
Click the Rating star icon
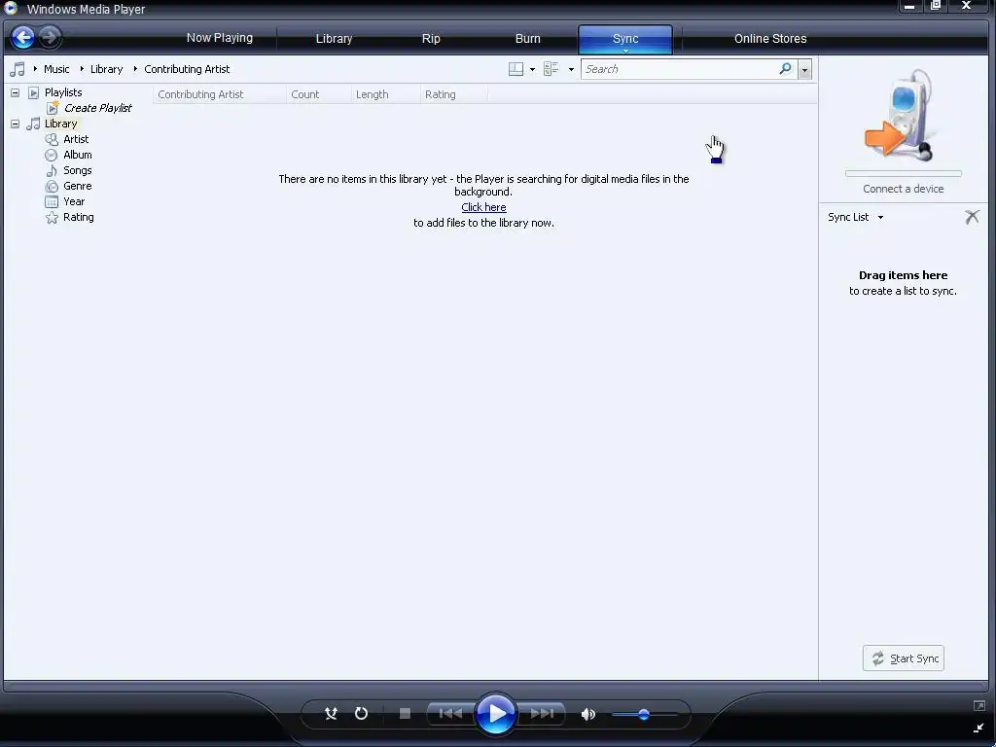click(52, 218)
